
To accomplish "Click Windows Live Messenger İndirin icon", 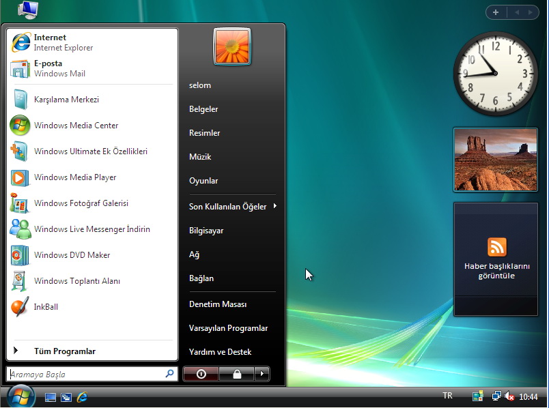I will coord(20,229).
